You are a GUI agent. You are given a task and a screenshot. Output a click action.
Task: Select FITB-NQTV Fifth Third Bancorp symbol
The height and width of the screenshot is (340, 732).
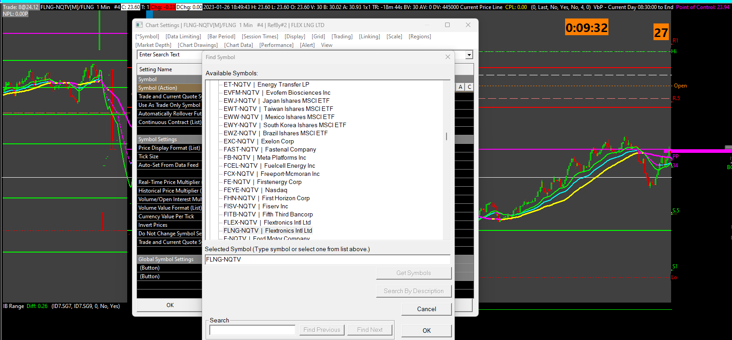[268, 214]
